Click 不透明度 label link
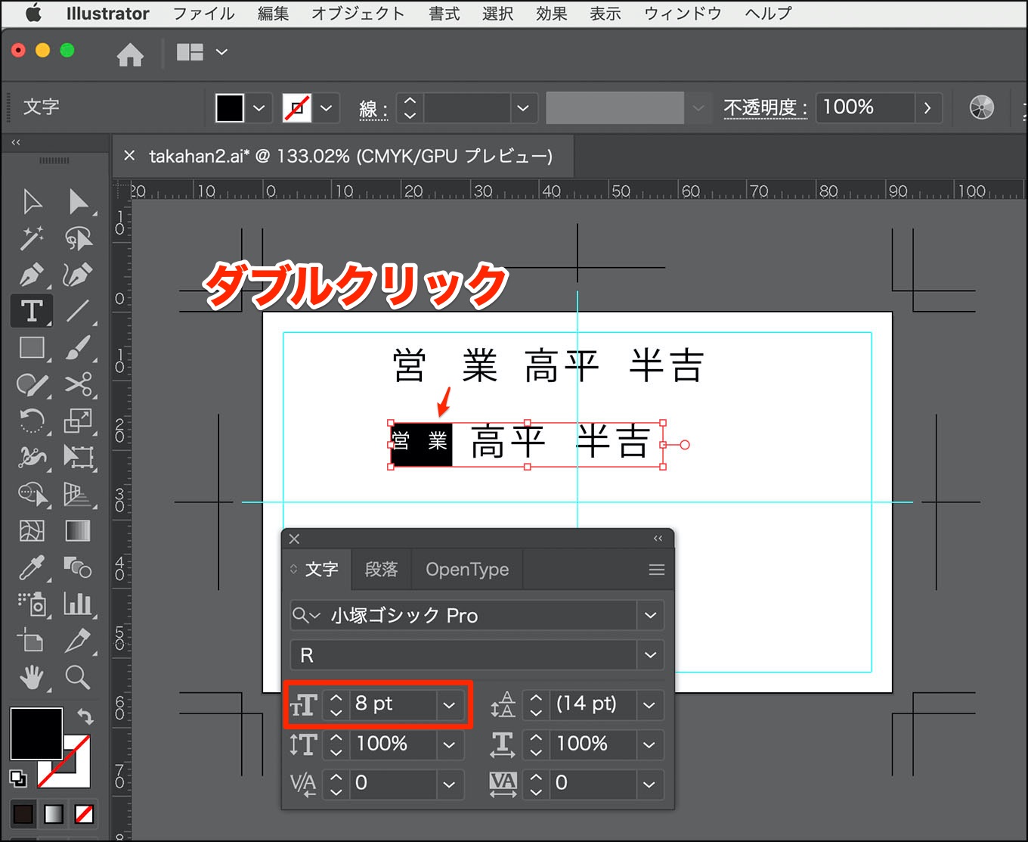The image size is (1028, 842). tap(765, 107)
